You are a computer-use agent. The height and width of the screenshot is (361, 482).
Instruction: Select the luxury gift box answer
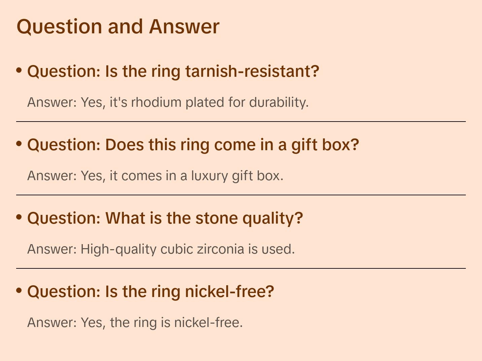click(x=155, y=176)
